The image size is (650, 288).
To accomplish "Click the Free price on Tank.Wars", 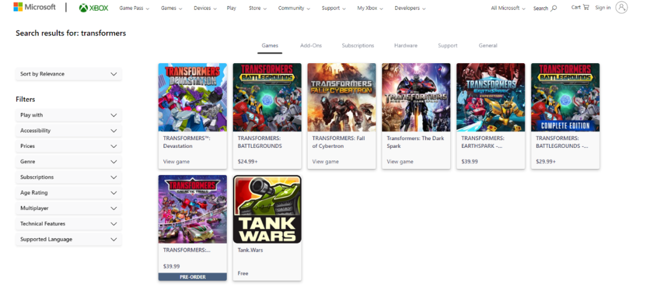I will click(243, 274).
